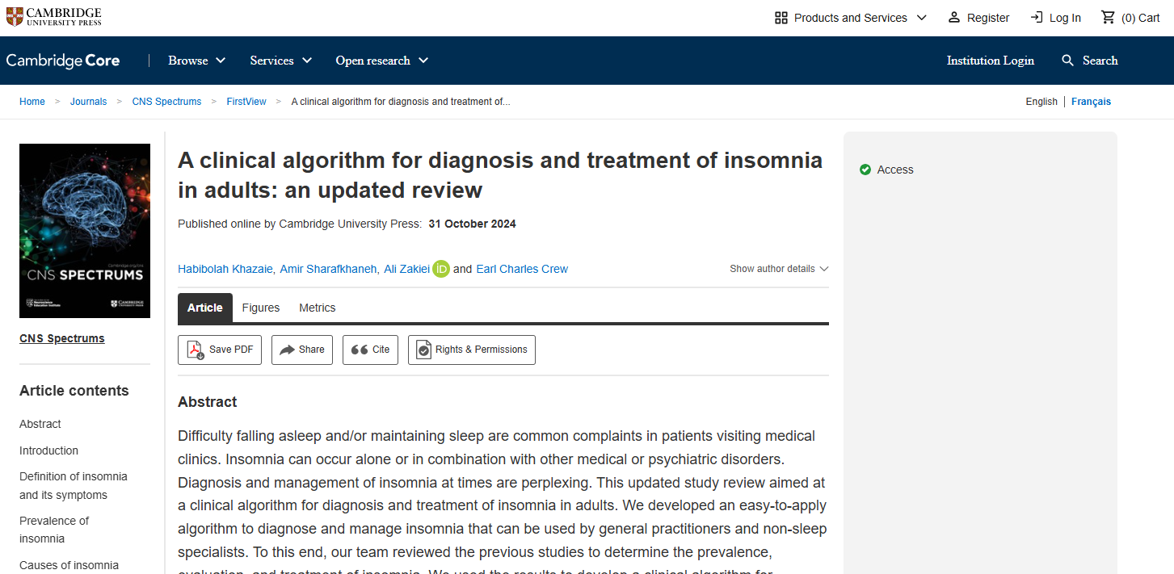
Task: Open the Browse menu
Action: pos(196,61)
